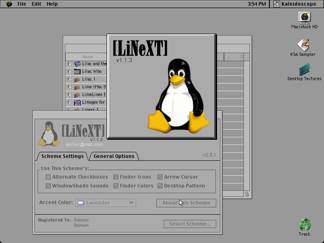
Task: Click the v2.3.1 version label
Action: click(209, 155)
